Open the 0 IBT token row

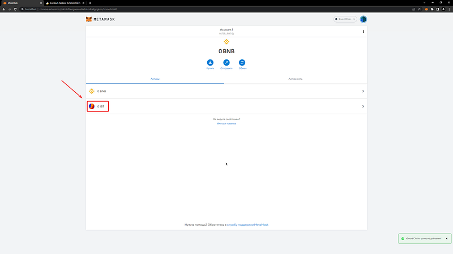(x=226, y=106)
